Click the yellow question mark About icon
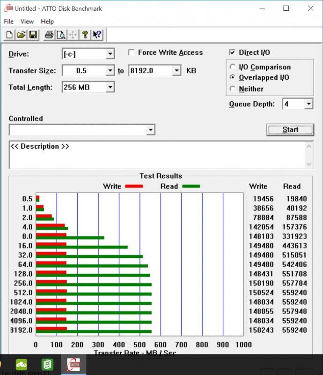 [85, 35]
